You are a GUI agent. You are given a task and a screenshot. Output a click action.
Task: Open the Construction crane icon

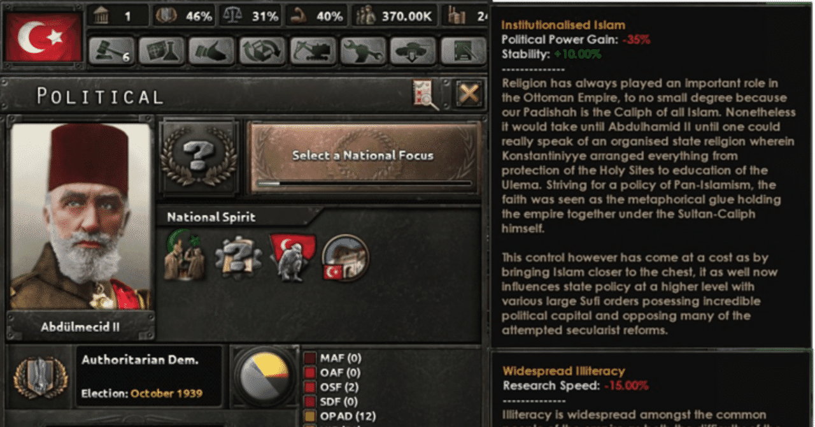pyautogui.click(x=313, y=51)
